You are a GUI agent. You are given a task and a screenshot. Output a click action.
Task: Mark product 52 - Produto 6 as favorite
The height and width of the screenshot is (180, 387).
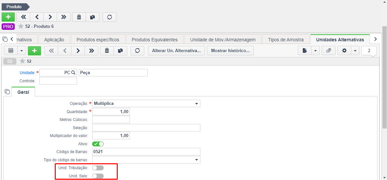21,26
